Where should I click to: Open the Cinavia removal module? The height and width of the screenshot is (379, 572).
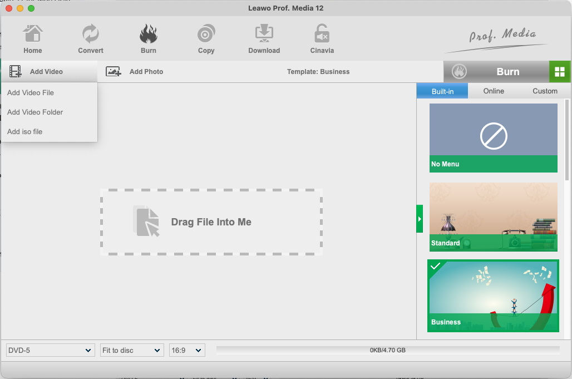pos(322,39)
